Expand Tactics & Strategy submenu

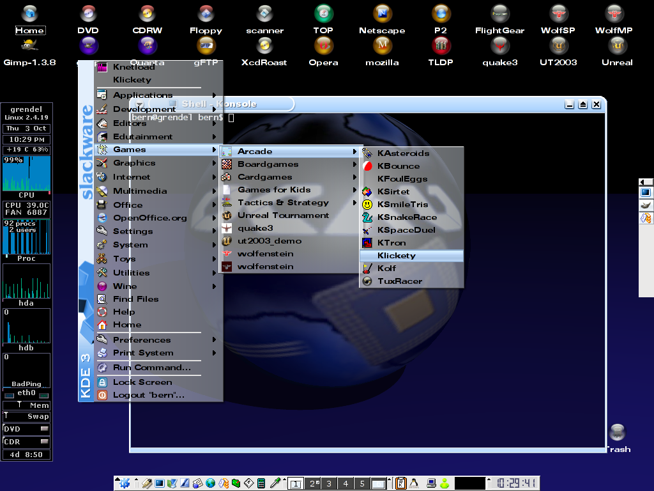pos(289,203)
